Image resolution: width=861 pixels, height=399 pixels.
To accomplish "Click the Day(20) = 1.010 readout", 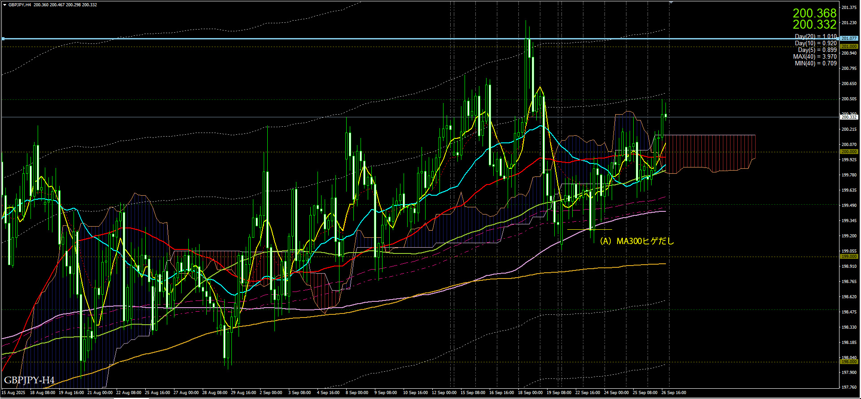I will point(816,36).
